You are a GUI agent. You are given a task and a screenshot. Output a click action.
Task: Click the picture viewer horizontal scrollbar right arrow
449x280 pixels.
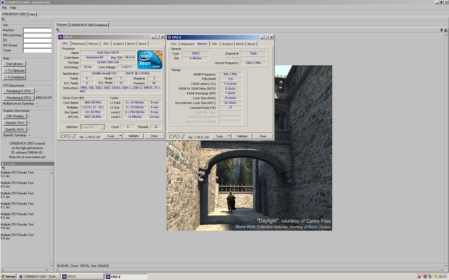[x=442, y=270]
